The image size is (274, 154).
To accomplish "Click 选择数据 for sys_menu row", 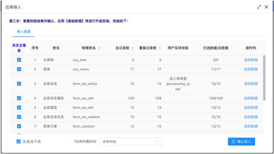I will click(251, 69).
